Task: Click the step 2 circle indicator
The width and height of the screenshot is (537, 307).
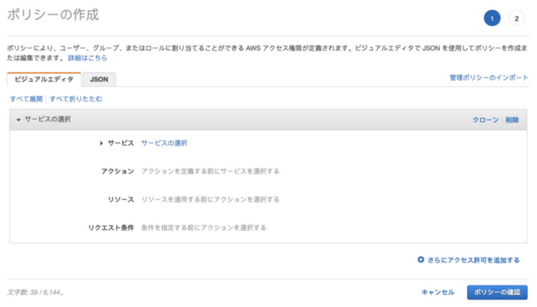Action: click(x=516, y=19)
